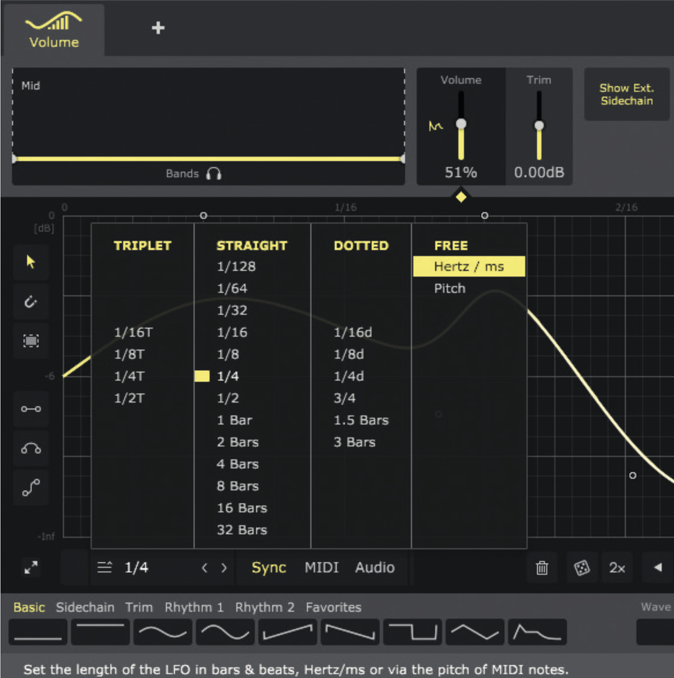Choose Pitch in Free column

point(450,289)
